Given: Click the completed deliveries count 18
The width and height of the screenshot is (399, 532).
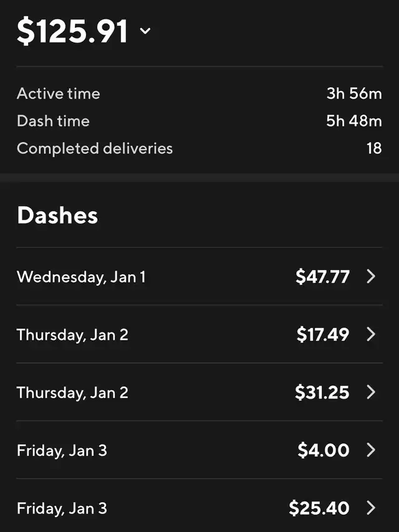Looking at the screenshot, I should tap(374, 148).
